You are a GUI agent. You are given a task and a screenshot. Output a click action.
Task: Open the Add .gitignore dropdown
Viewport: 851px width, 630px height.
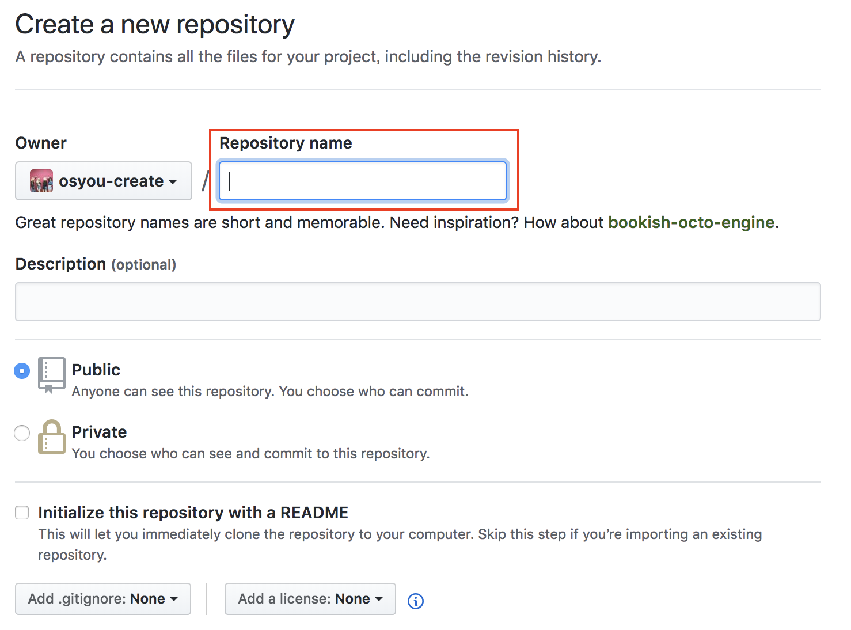coord(103,599)
